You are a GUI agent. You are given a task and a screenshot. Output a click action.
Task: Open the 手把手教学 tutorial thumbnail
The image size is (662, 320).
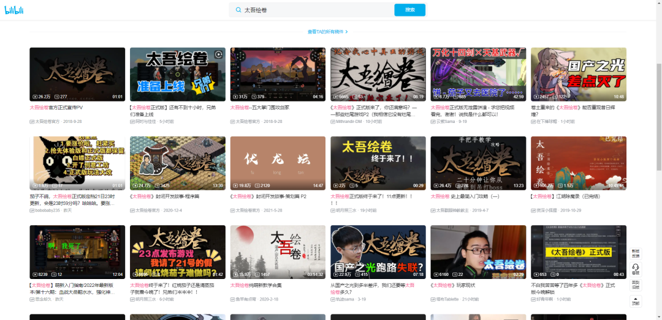click(x=478, y=163)
